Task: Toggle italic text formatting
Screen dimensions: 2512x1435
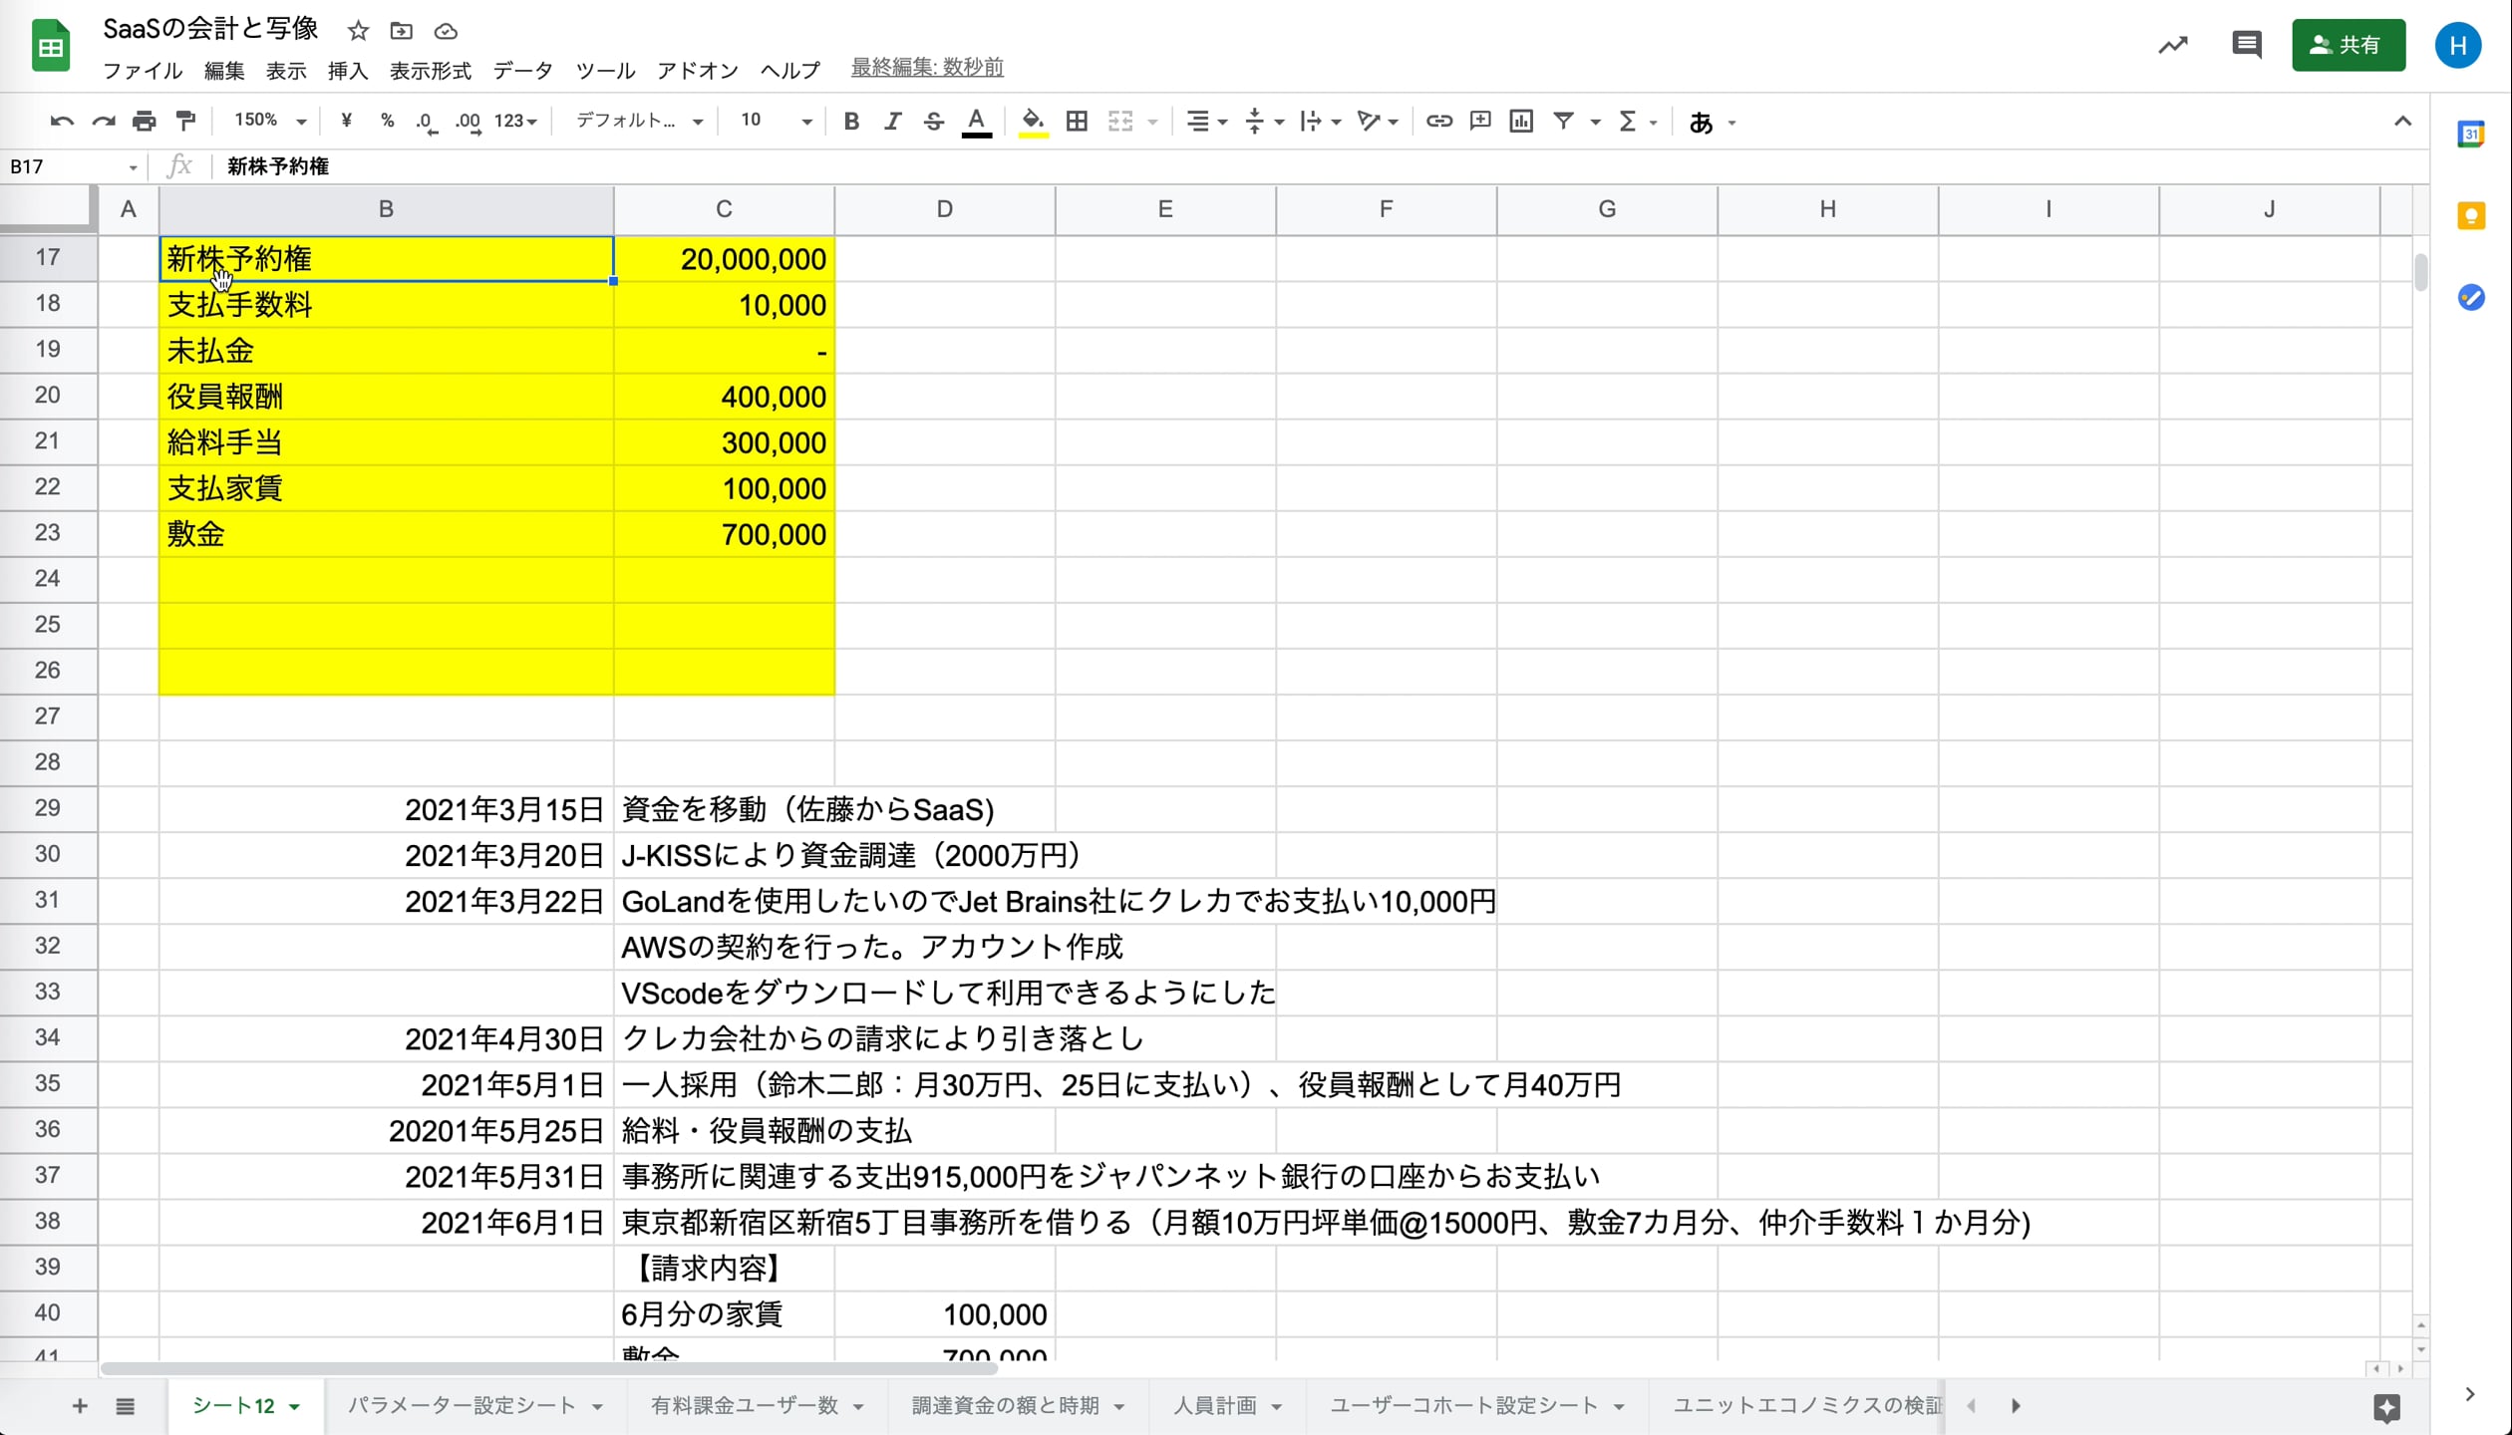Action: click(x=892, y=122)
